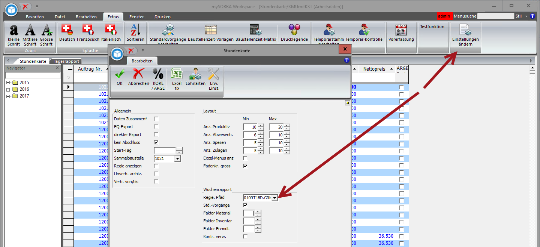This screenshot has width=540, height=247.
Task: Uncheck the kein Abschluss checkbox
Action: [156, 142]
